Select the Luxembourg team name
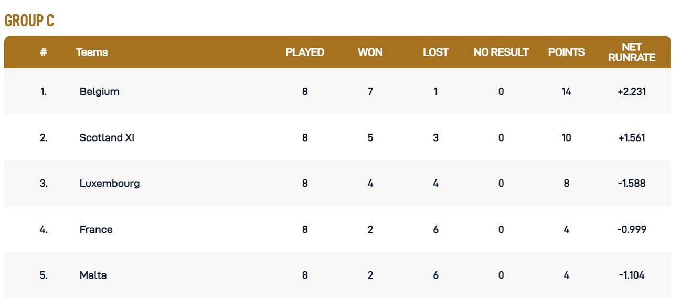Image resolution: width=680 pixels, height=308 pixels. pyautogui.click(x=110, y=183)
